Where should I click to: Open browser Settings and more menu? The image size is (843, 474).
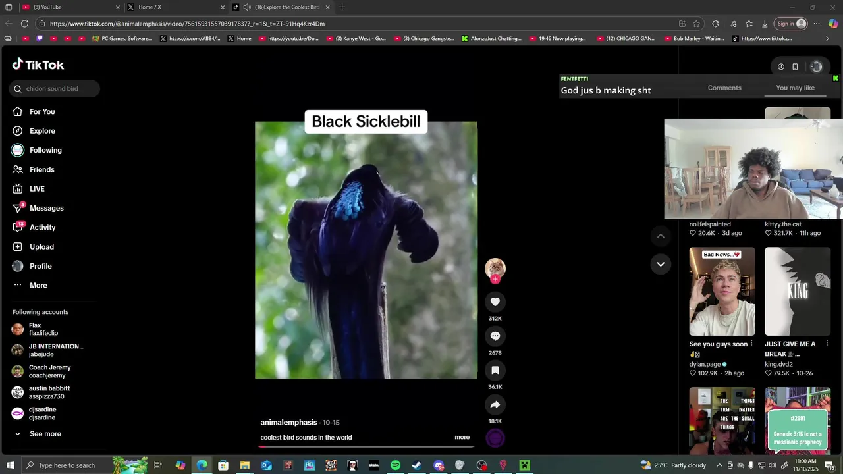coord(817,24)
